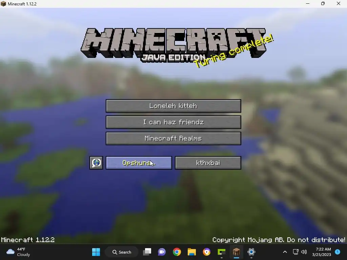
Task: Click the orange shield app icon in taskbar
Action: [x=206, y=252]
